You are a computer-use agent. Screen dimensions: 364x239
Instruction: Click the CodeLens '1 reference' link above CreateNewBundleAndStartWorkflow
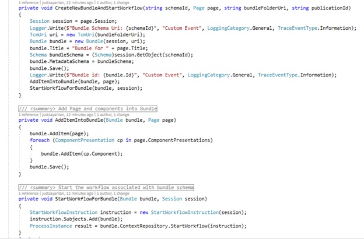coord(29,3)
